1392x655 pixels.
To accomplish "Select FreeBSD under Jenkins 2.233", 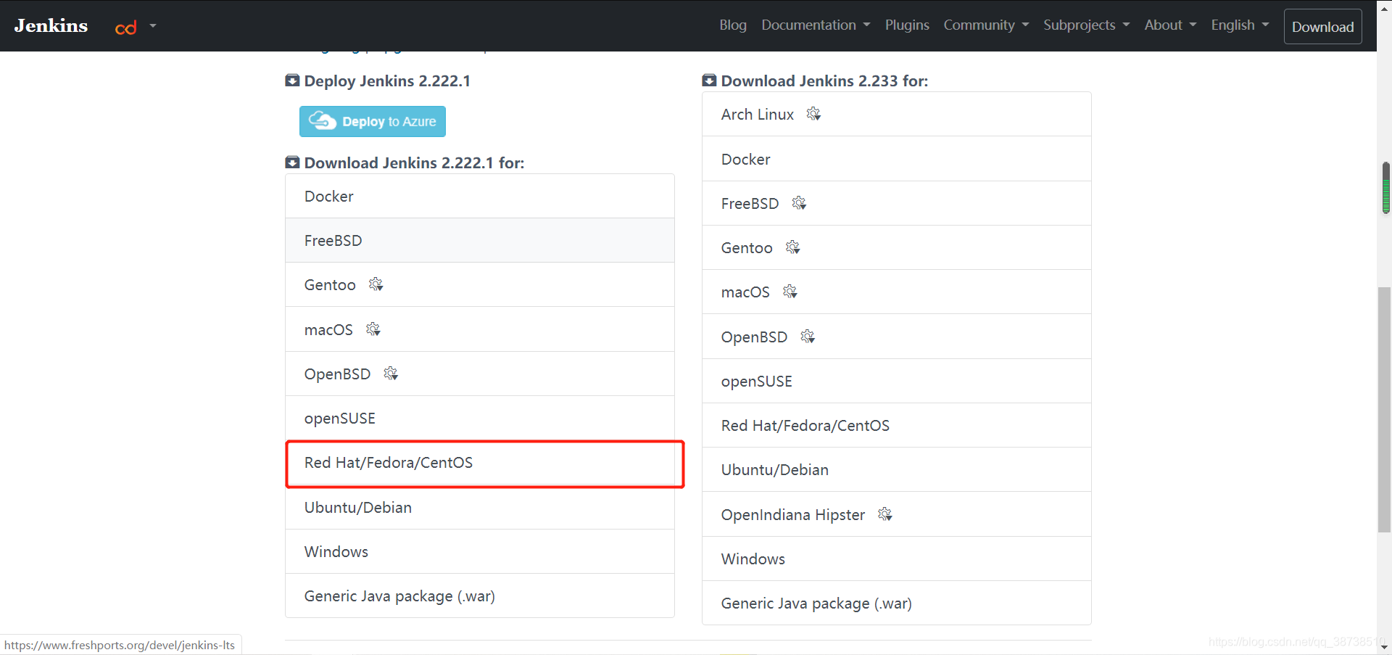I will (x=897, y=204).
